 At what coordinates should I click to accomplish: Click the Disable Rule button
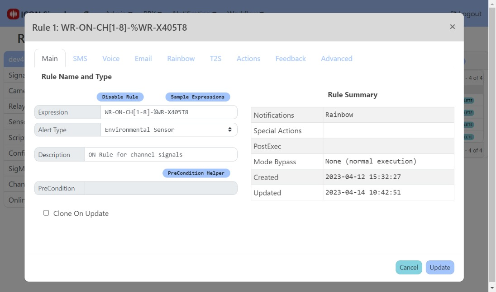tap(120, 97)
